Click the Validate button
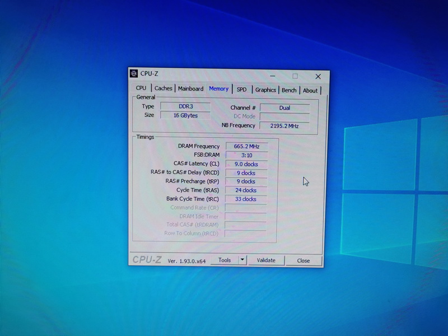 (266, 260)
